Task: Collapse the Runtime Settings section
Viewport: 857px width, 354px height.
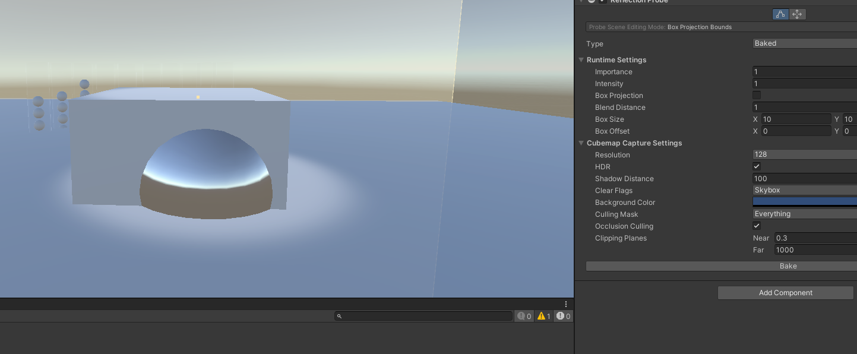Action: [581, 60]
